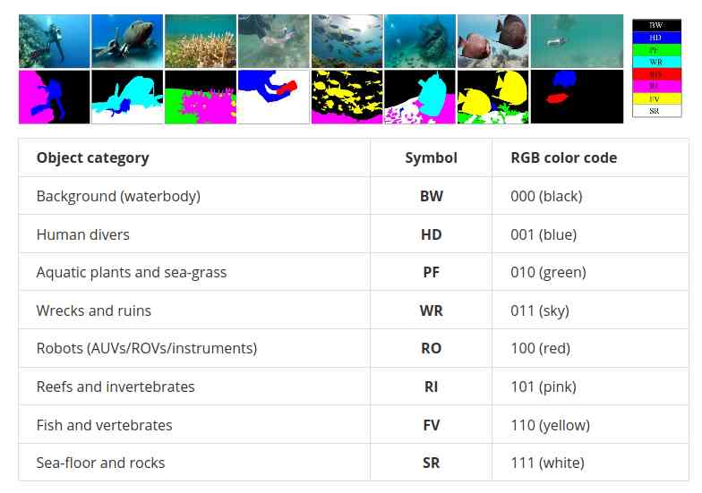
Task: Click the cyan airplane wreck mask
Action: pyautogui.click(x=127, y=97)
